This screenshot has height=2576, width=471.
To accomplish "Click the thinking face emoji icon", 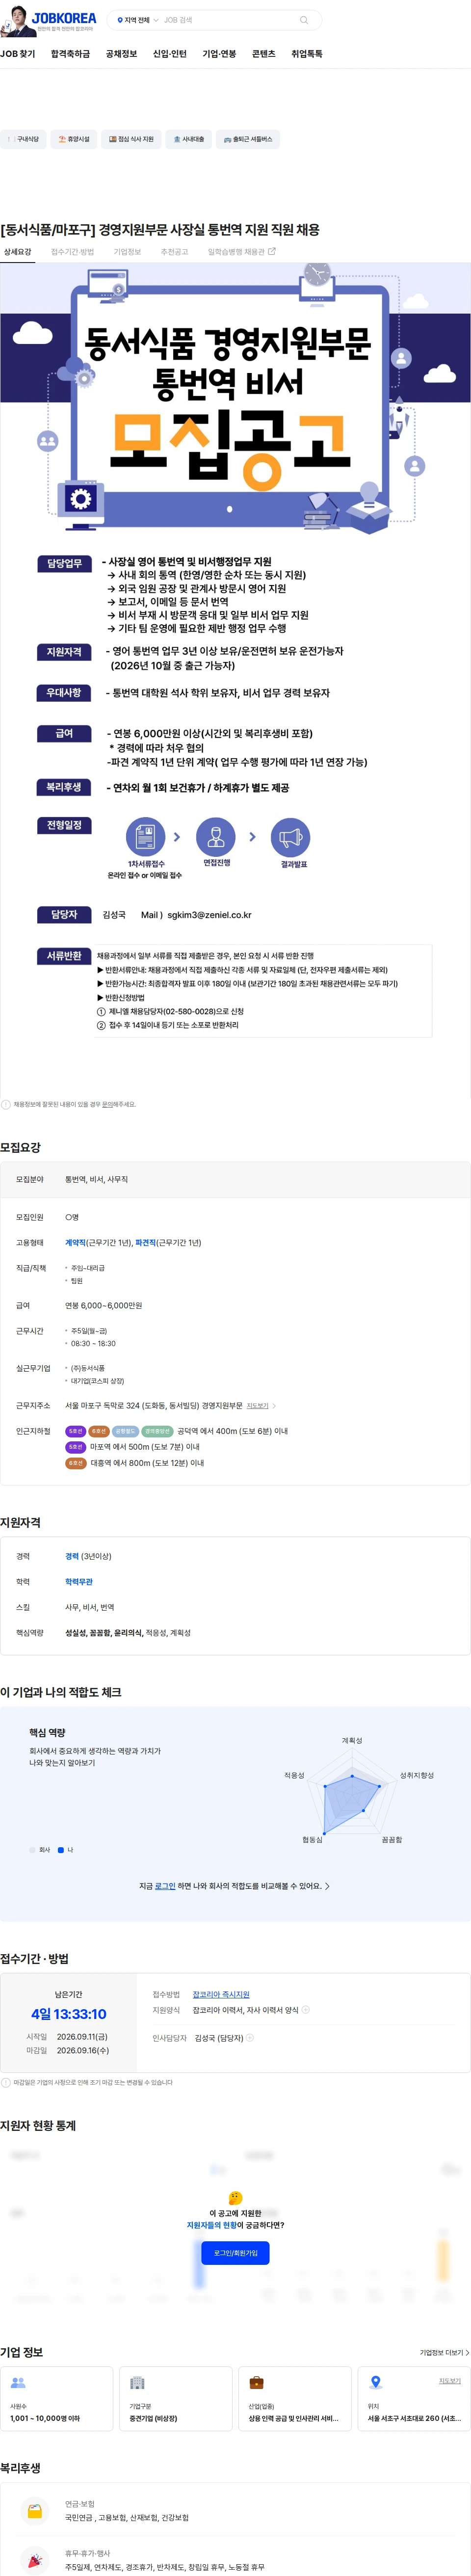I will [235, 2197].
